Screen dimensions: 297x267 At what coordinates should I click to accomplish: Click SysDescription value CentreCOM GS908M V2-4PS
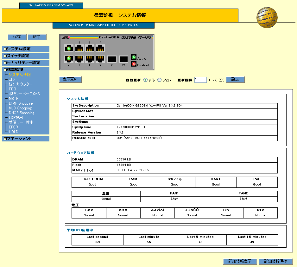pyautogui.click(x=149, y=106)
